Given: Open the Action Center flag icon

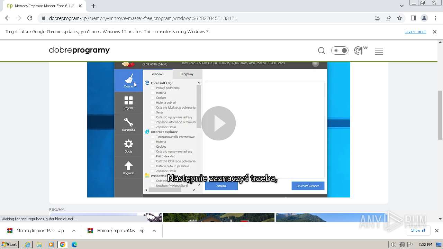Looking at the screenshot, I should (410, 245).
